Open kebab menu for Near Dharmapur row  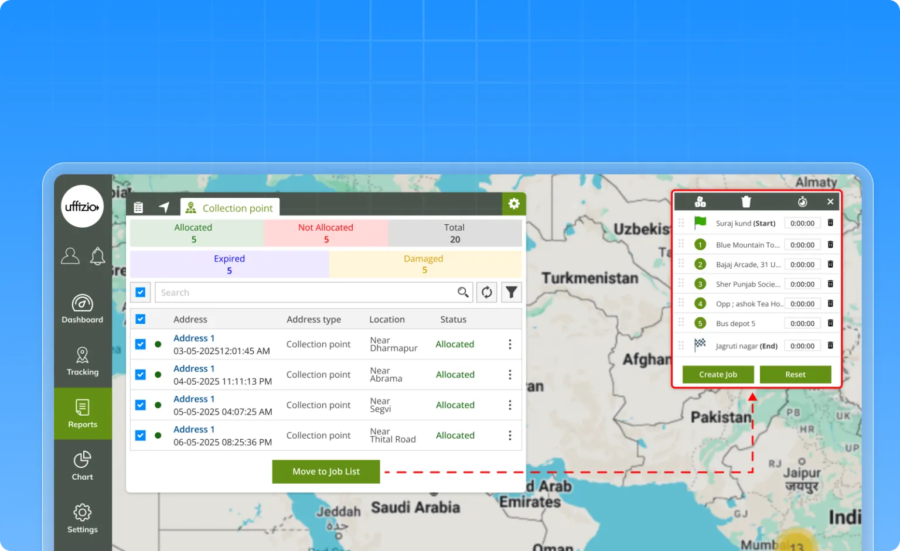[510, 344]
